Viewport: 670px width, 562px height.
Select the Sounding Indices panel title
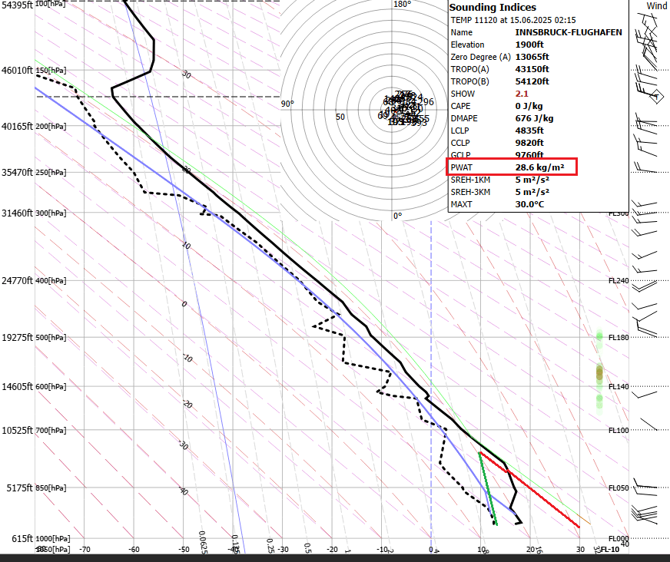493,8
